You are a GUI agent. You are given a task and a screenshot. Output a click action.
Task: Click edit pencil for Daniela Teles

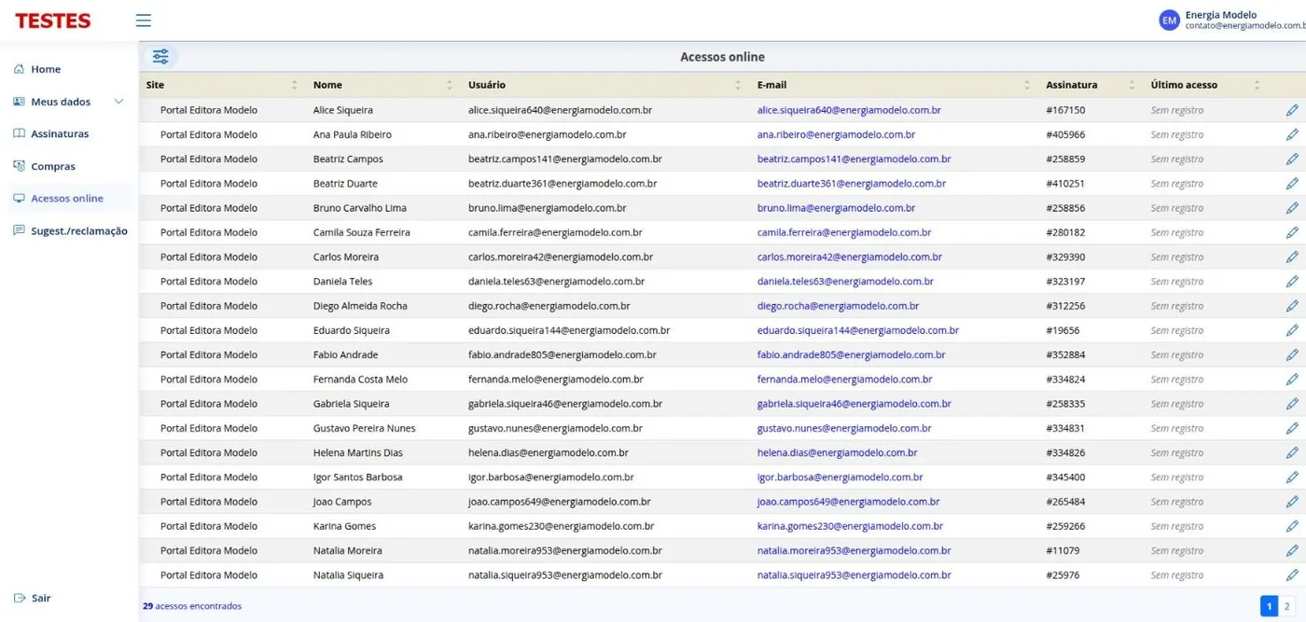click(1292, 281)
